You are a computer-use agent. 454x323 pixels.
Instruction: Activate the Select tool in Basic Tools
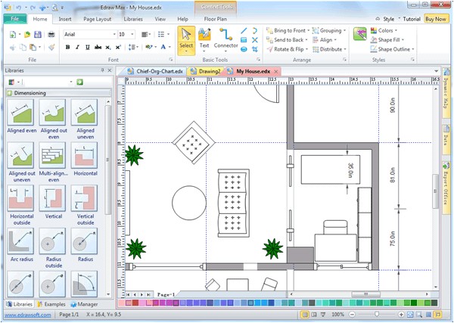[x=185, y=38]
